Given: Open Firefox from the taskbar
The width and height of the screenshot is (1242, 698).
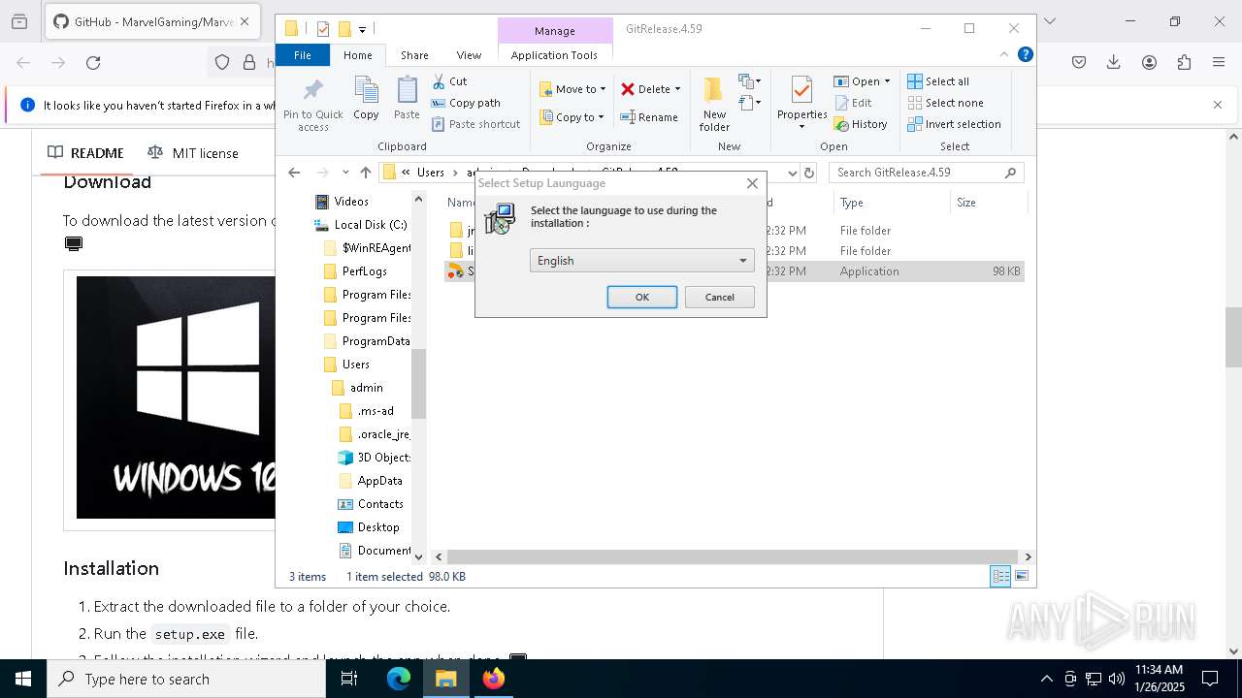Looking at the screenshot, I should point(494,679).
